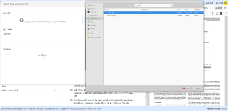Open the U8 user avatar
The width and height of the screenshot is (228, 111).
225,3
